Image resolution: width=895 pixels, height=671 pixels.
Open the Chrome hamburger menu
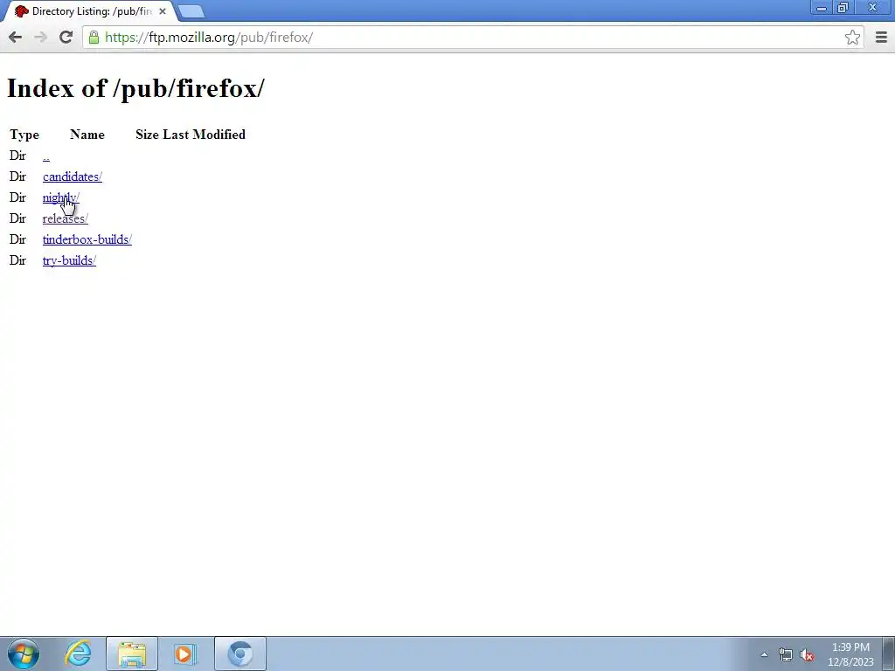[881, 37]
